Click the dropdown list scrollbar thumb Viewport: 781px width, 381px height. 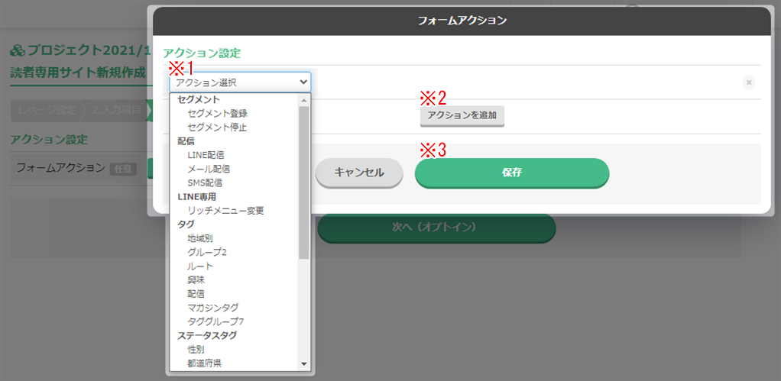304,182
